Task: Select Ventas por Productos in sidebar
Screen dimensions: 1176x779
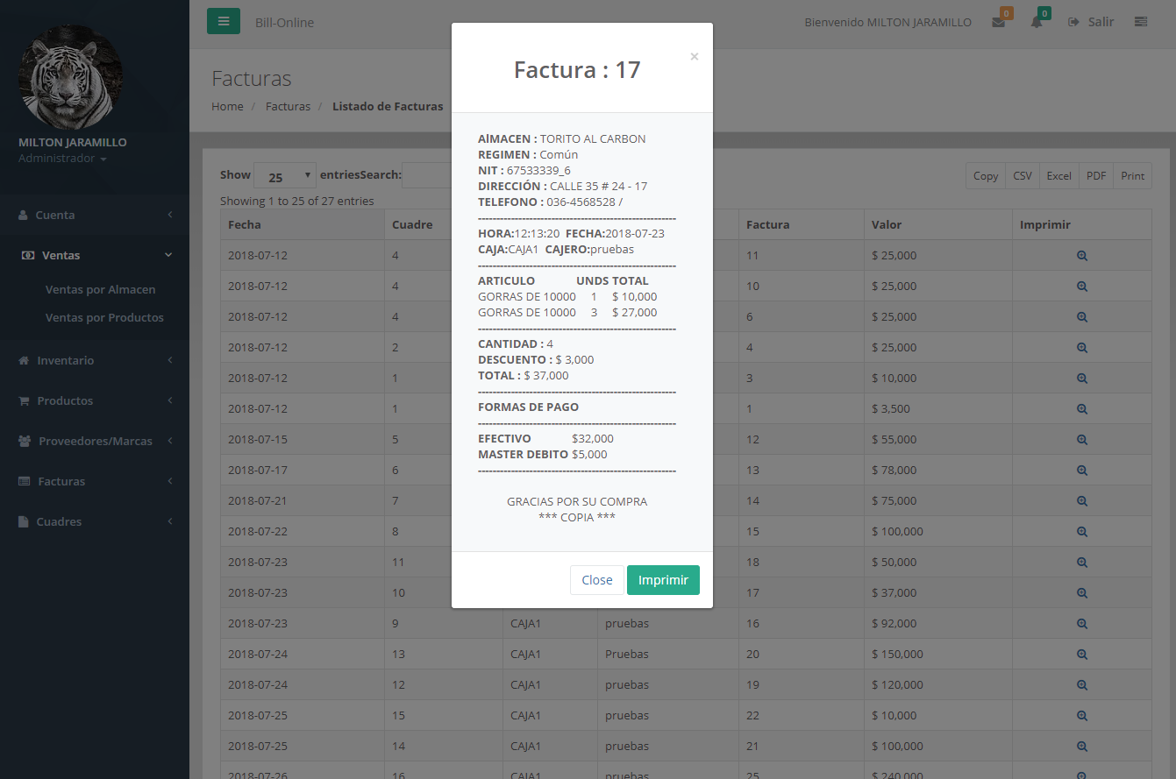Action: (x=104, y=317)
